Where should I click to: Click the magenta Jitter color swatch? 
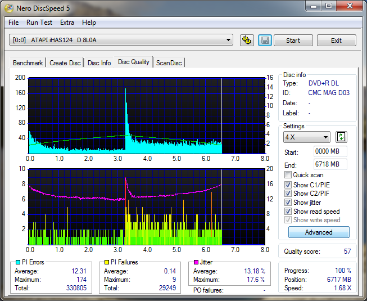(x=196, y=262)
